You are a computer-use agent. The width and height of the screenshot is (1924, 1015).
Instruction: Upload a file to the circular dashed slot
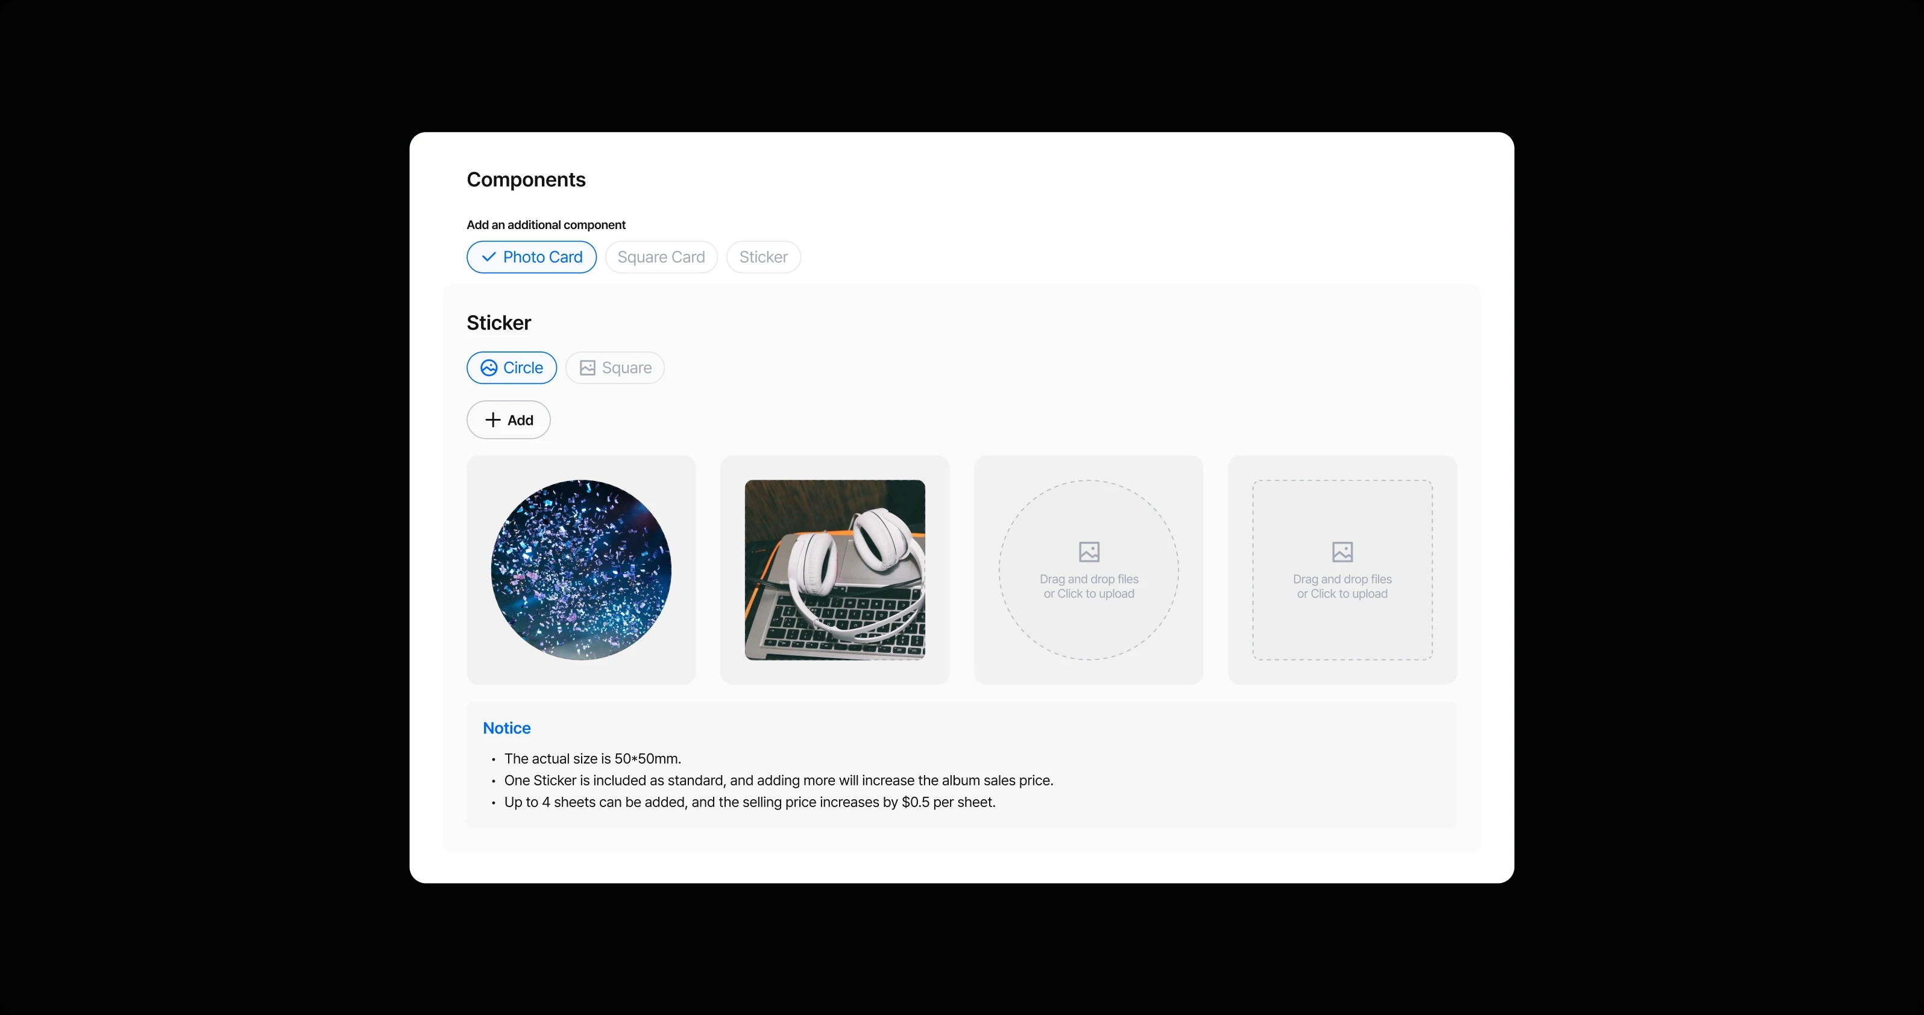pyautogui.click(x=1089, y=570)
